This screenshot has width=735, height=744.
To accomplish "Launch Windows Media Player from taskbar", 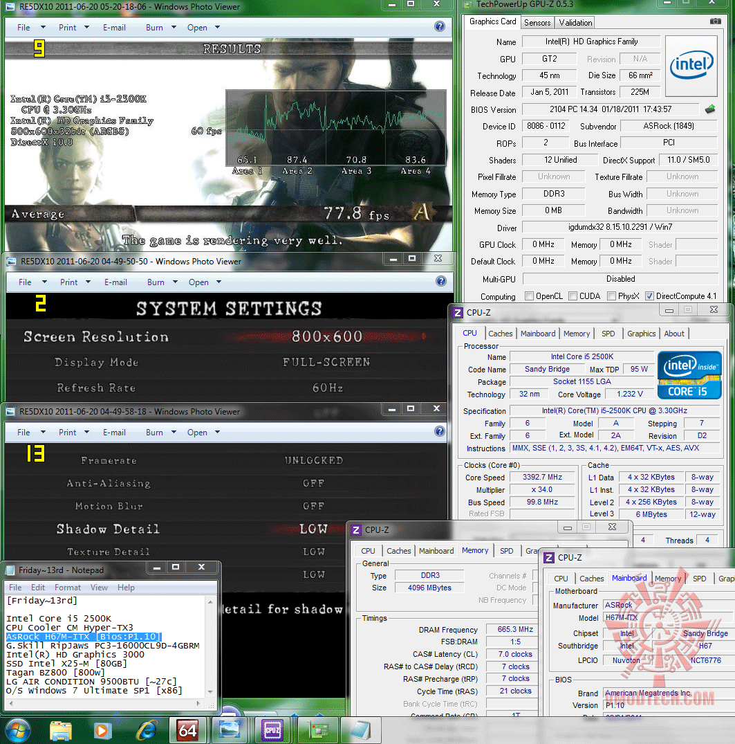I will (102, 730).
